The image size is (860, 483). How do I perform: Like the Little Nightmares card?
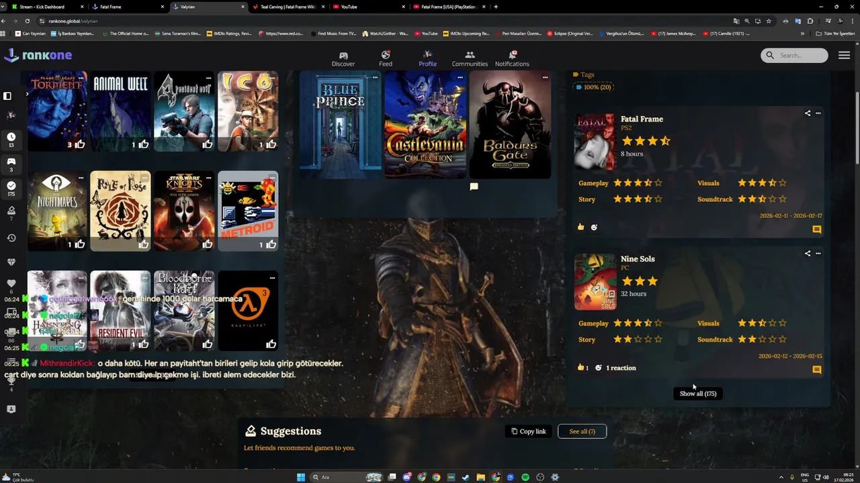point(80,244)
